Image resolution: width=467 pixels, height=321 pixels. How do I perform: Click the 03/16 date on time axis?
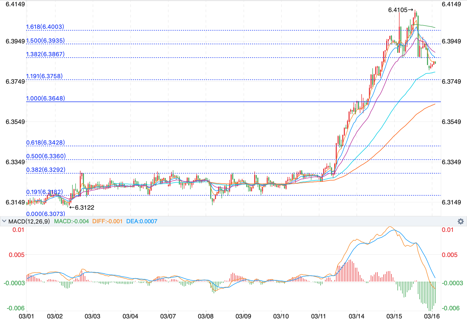[432, 316]
